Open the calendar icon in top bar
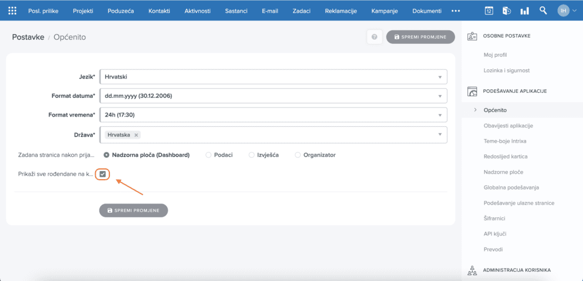Screen dimensions: 583x281 point(488,11)
